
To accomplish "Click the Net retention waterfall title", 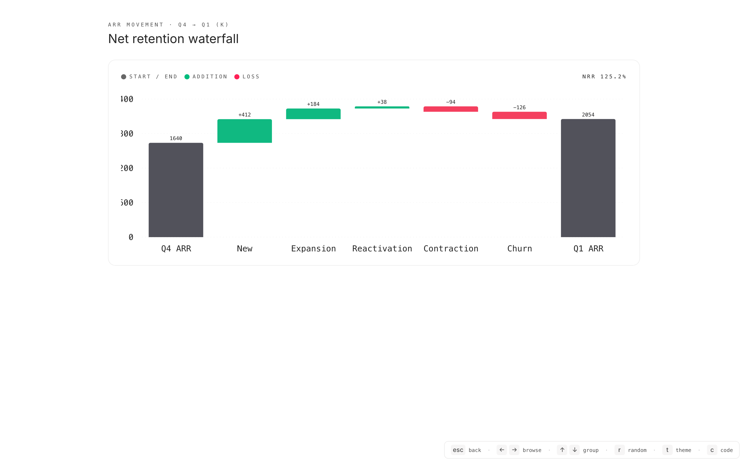I will [173, 39].
